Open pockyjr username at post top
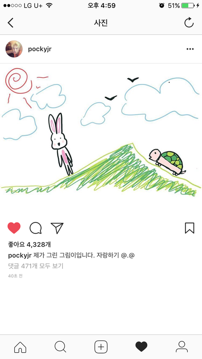Image resolution: width=202 pixels, height=359 pixels. pos(40,49)
